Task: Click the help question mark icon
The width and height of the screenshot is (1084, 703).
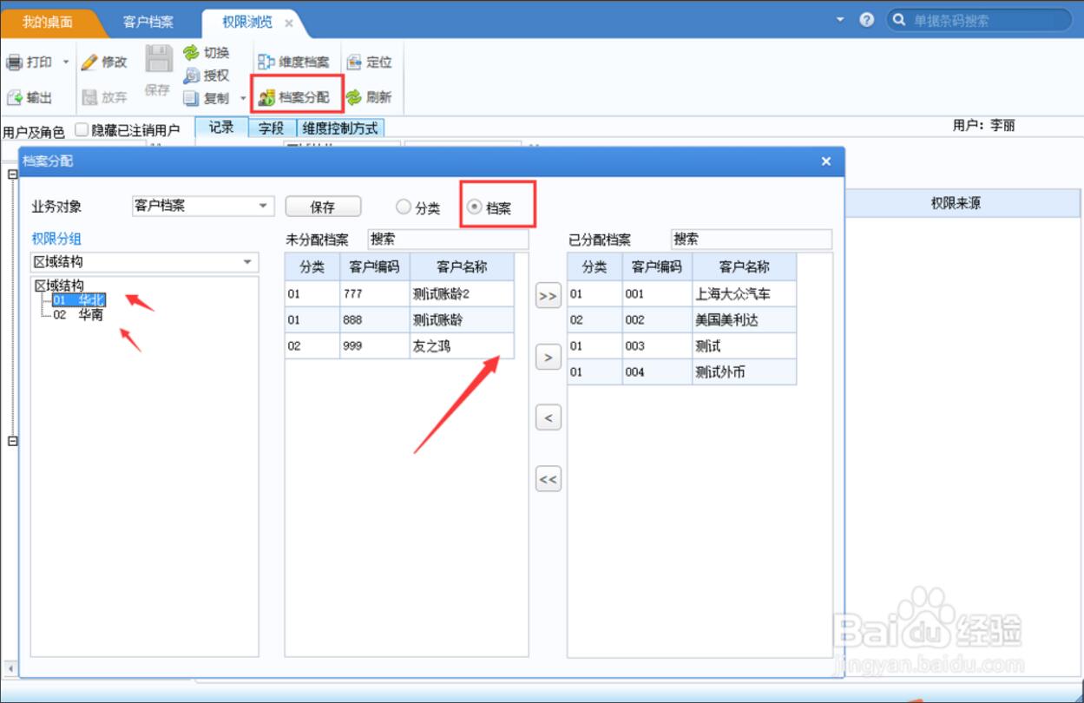Action: (x=866, y=20)
